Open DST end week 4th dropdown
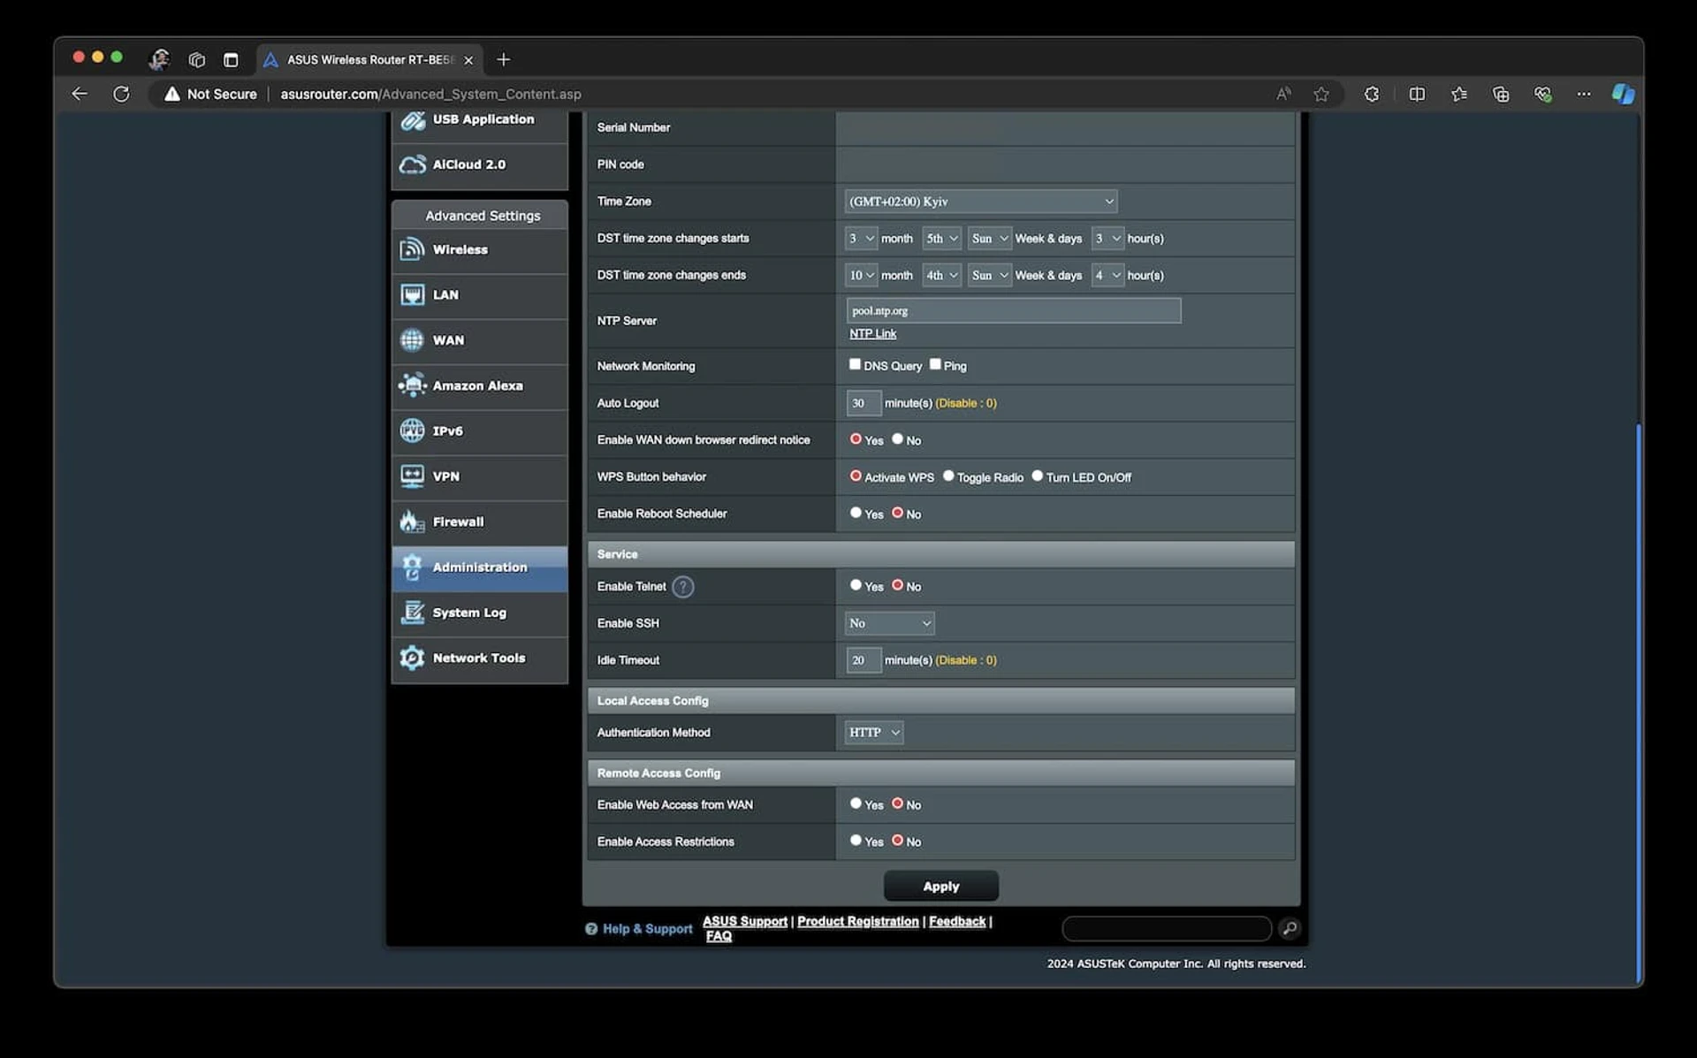 [941, 276]
